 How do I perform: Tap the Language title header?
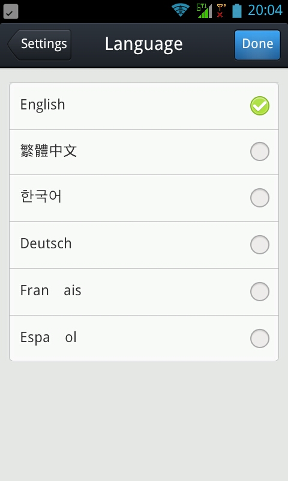click(144, 44)
